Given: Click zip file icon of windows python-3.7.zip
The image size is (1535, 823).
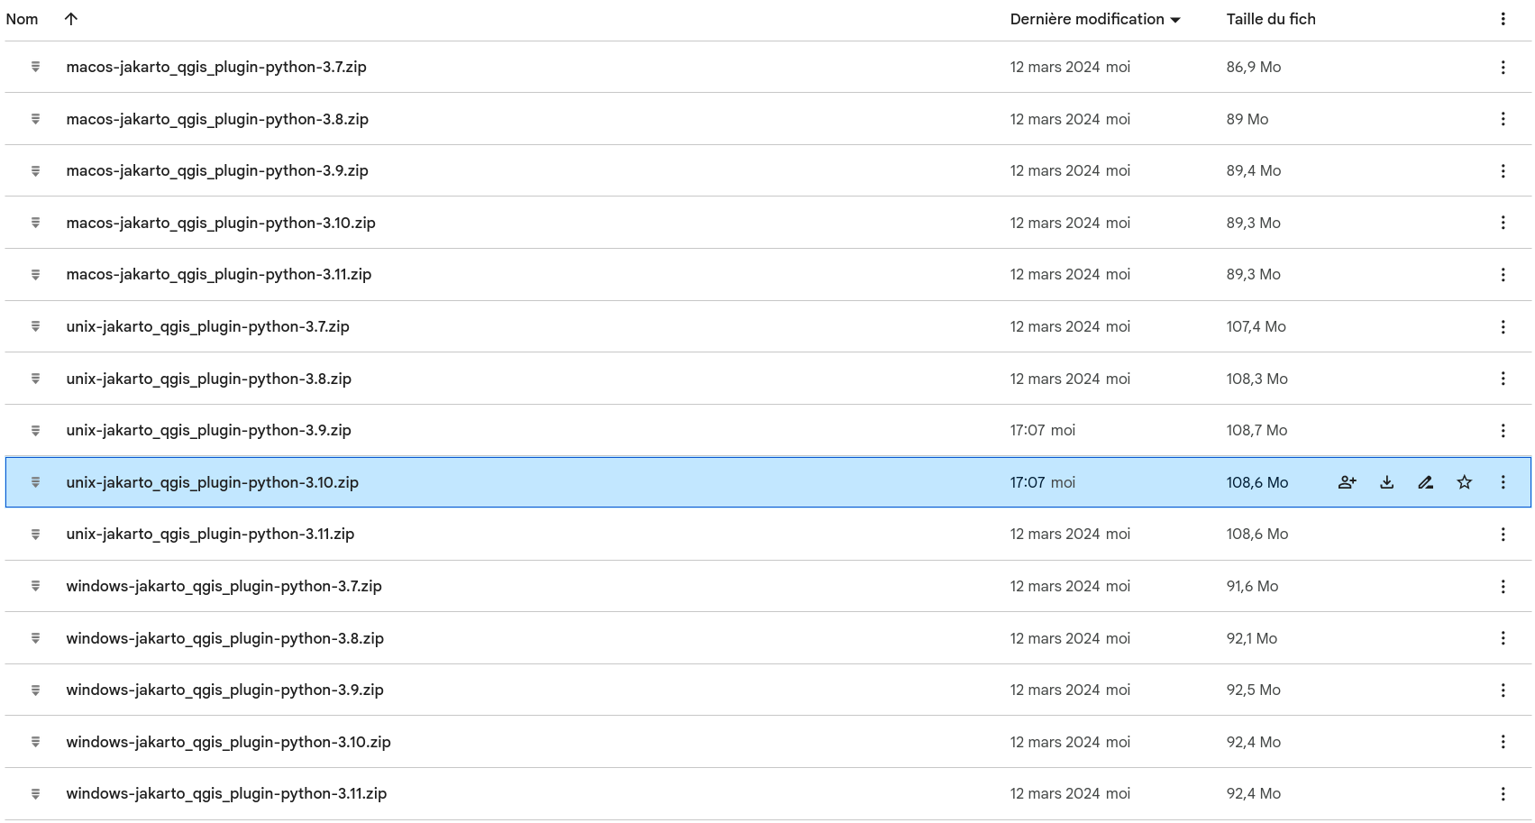Looking at the screenshot, I should [36, 586].
